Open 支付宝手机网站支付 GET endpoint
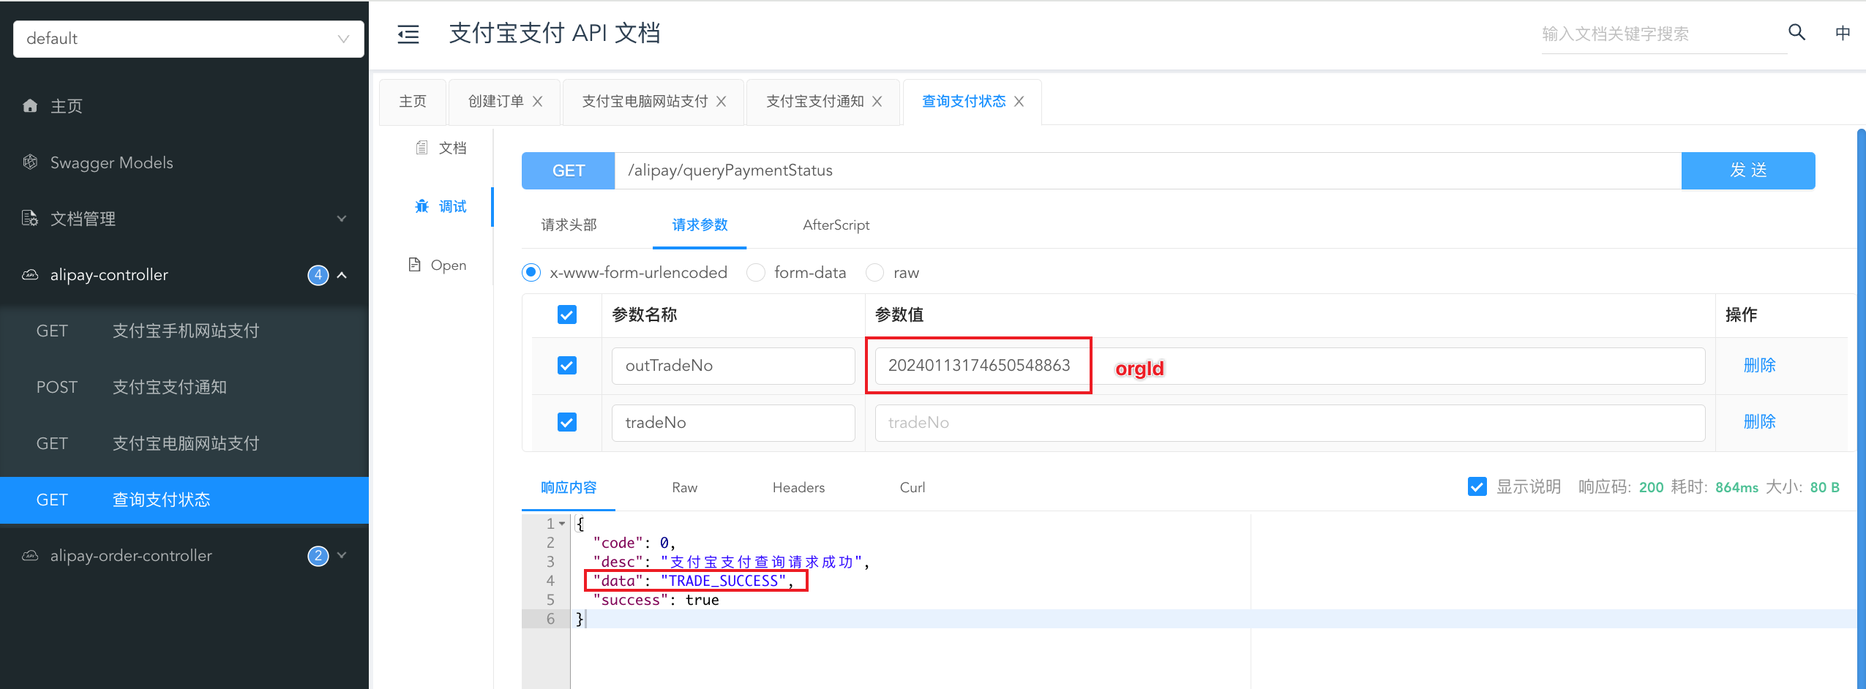This screenshot has width=1866, height=689. pos(184,331)
